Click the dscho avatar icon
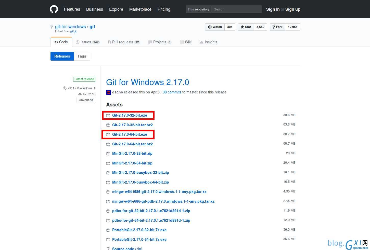The width and height of the screenshot is (370, 250). pos(109,92)
